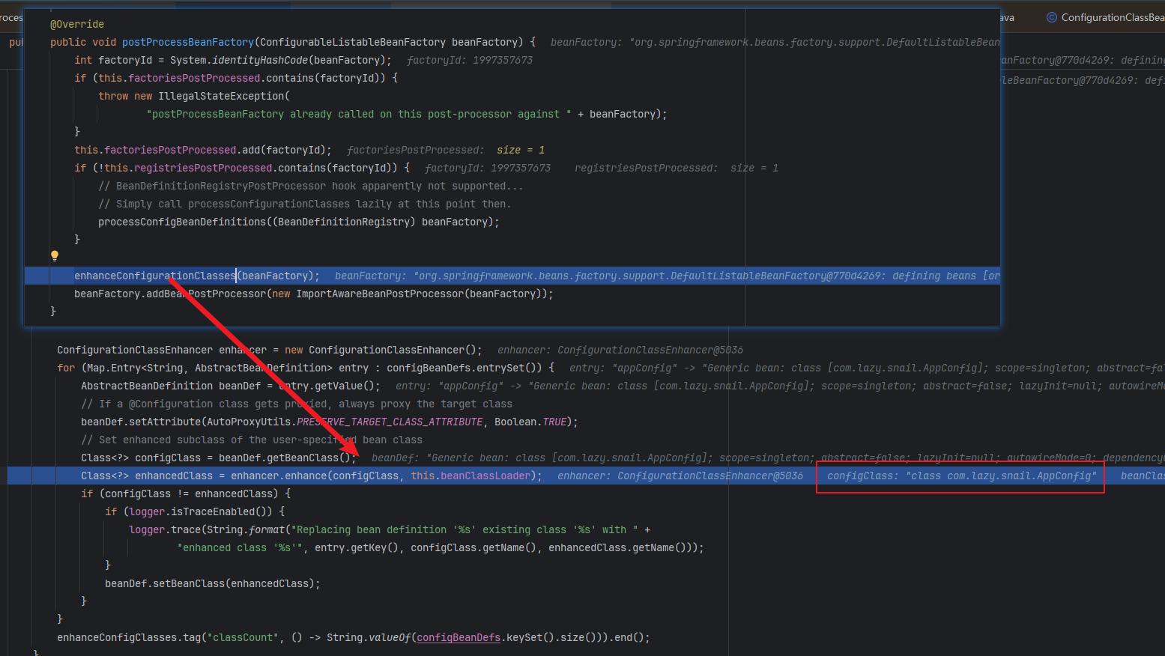Image resolution: width=1165 pixels, height=656 pixels.
Task: Click the "classCount" string literal
Action: [x=243, y=637]
